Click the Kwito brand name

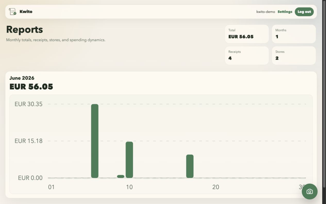(26, 12)
